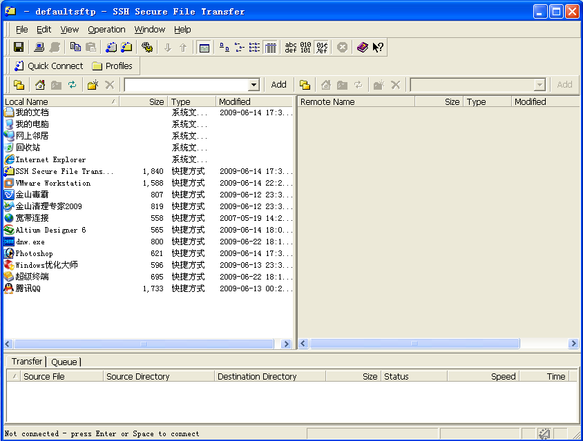Viewport: 583px width, 441px height.
Task: Click the What's This help cursor icon
Action: pos(378,47)
